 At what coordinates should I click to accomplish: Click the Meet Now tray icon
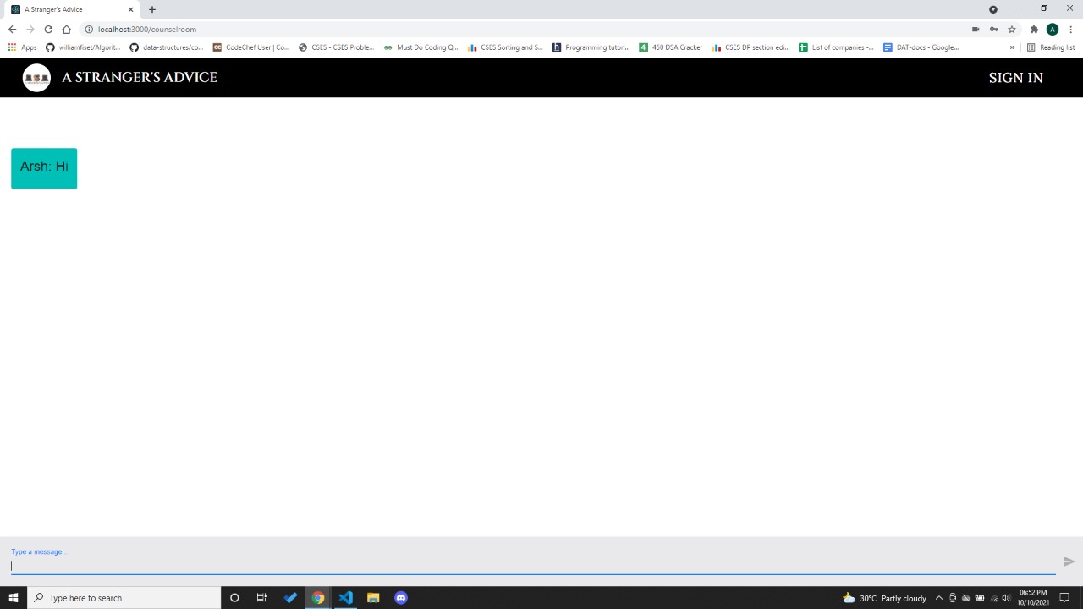click(953, 598)
